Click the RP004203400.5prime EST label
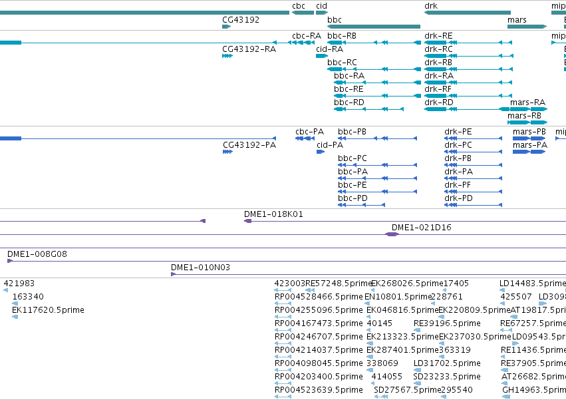 (319, 377)
